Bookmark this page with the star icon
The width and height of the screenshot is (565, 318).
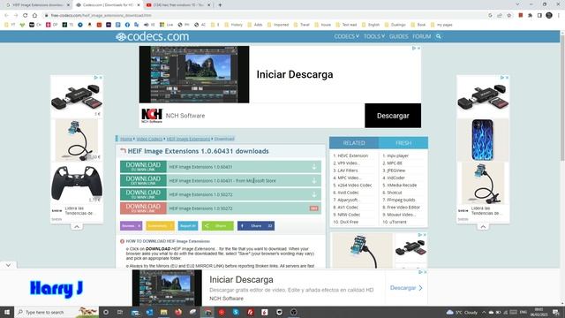508,16
